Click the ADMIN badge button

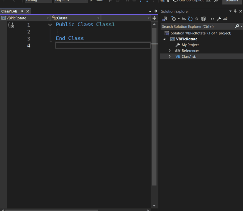pyautogui.click(x=232, y=1)
